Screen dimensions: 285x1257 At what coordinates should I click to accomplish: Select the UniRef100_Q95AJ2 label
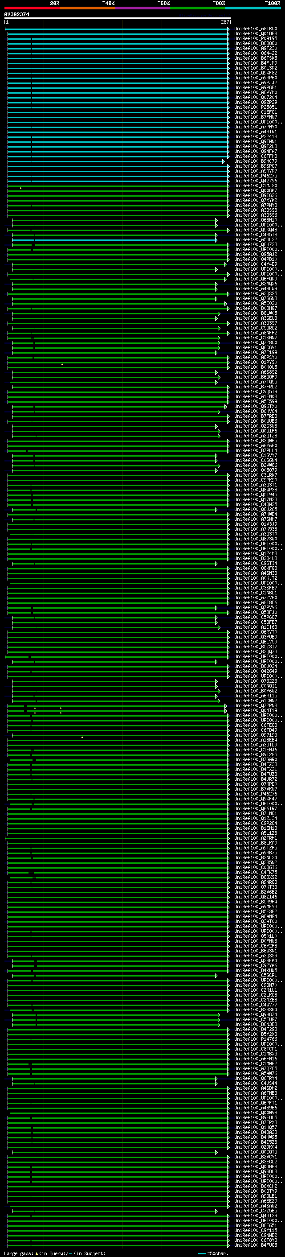coord(255,254)
